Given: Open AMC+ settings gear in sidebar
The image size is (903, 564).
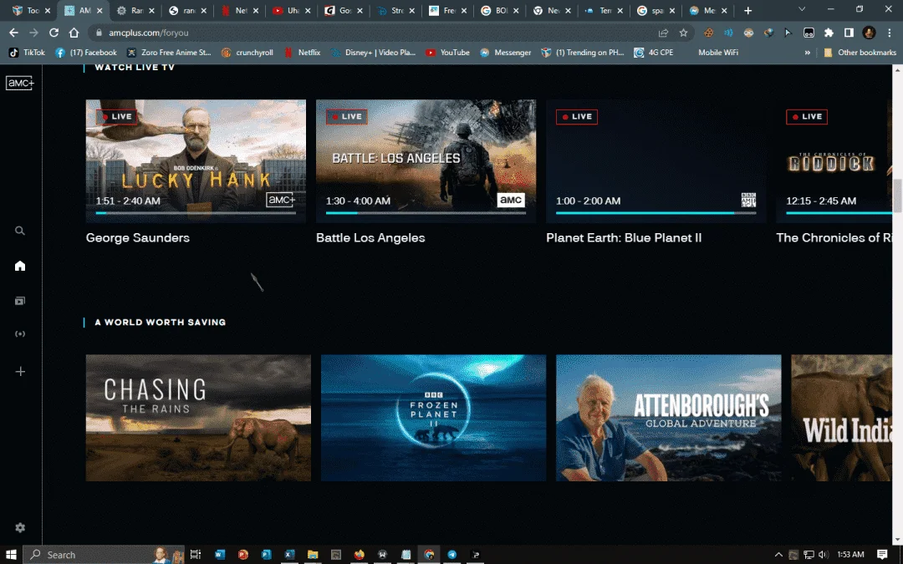Looking at the screenshot, I should (x=20, y=528).
